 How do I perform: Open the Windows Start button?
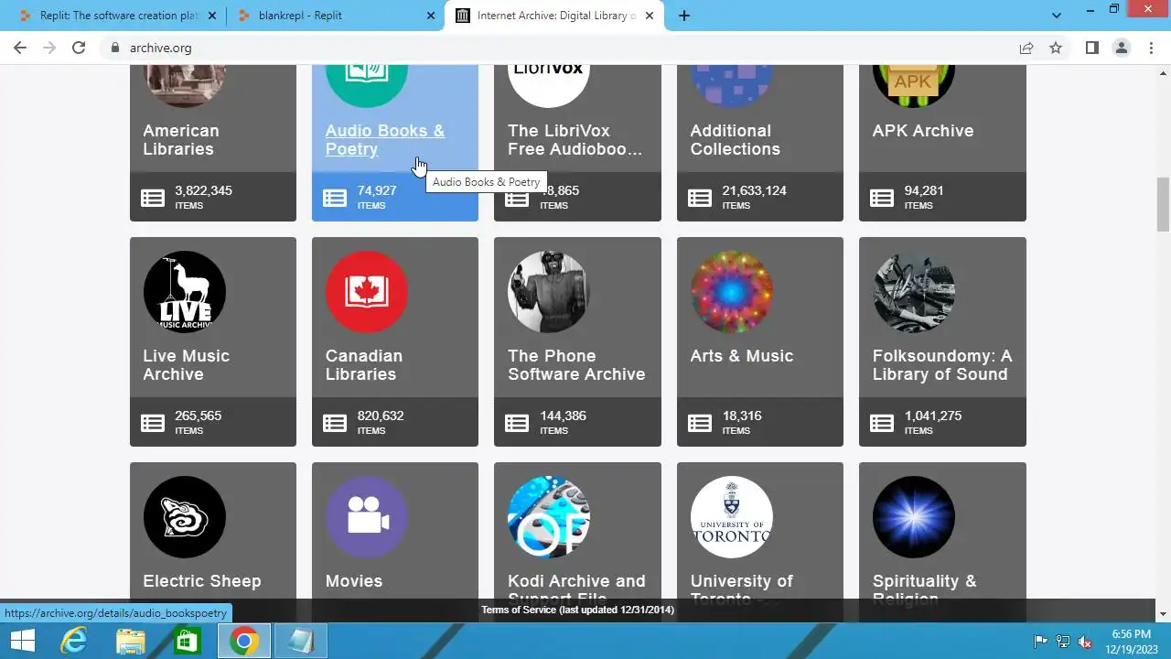pyautogui.click(x=22, y=642)
